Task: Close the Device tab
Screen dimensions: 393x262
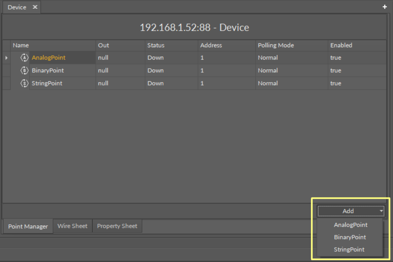Action: coord(35,7)
